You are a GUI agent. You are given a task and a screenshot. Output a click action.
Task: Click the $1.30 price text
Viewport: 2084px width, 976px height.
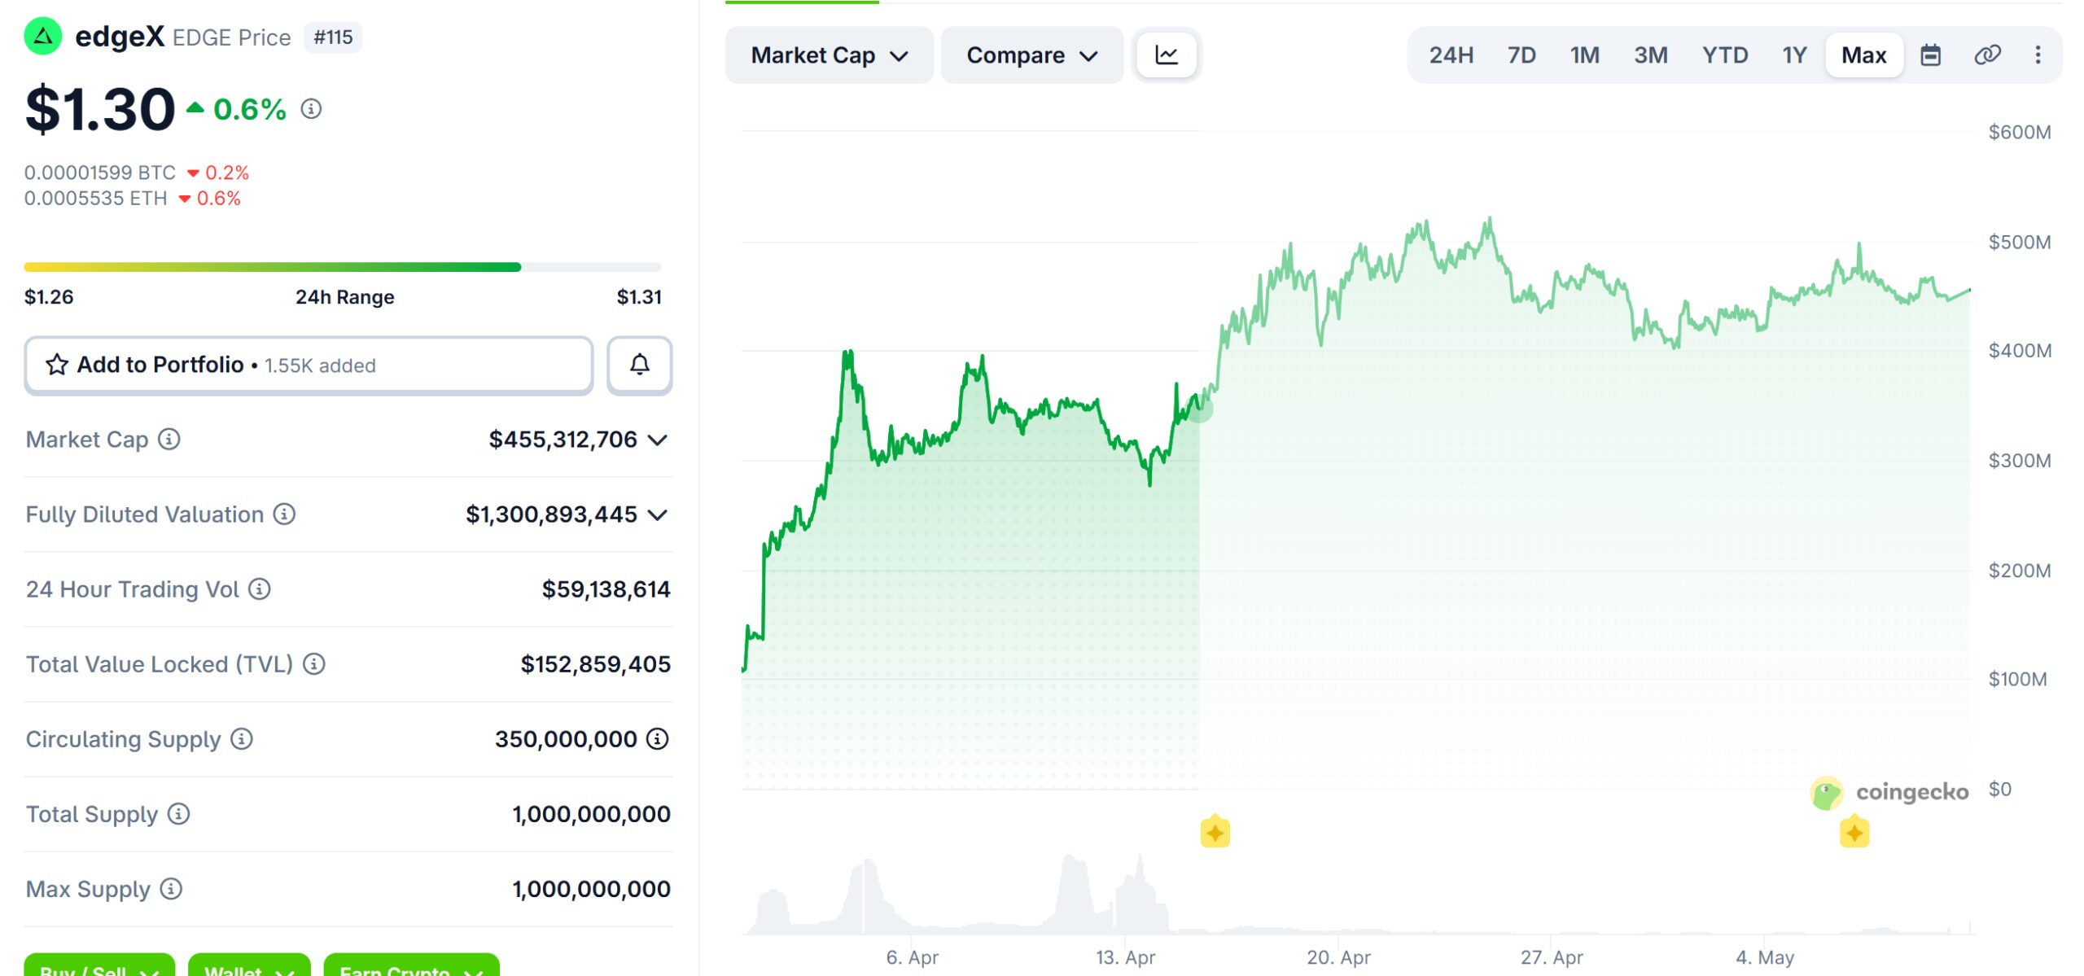click(100, 109)
